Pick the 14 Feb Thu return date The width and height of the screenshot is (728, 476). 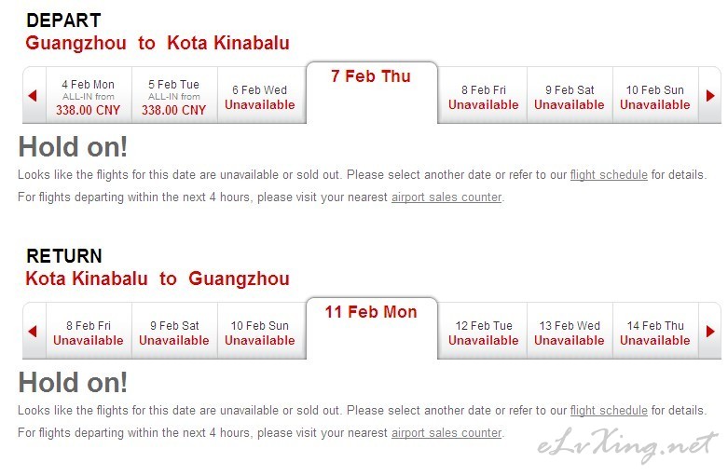point(655,332)
